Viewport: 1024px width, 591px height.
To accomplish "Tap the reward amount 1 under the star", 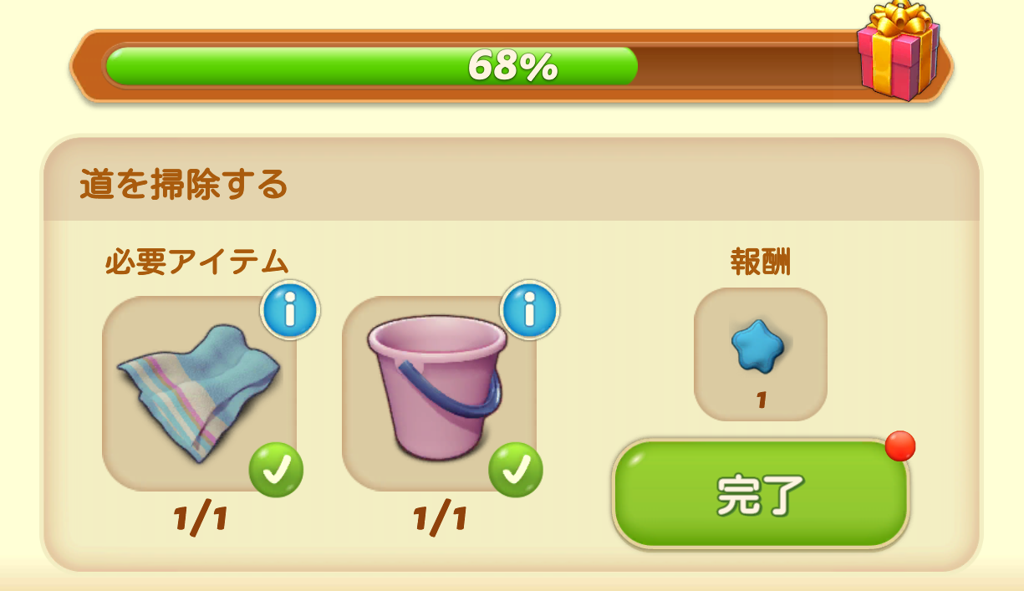I will (761, 400).
